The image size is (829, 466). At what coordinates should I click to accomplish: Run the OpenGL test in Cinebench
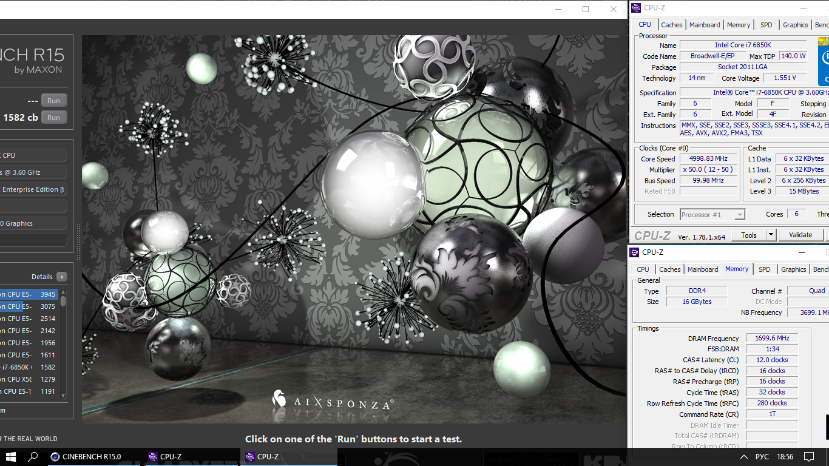tap(53, 101)
